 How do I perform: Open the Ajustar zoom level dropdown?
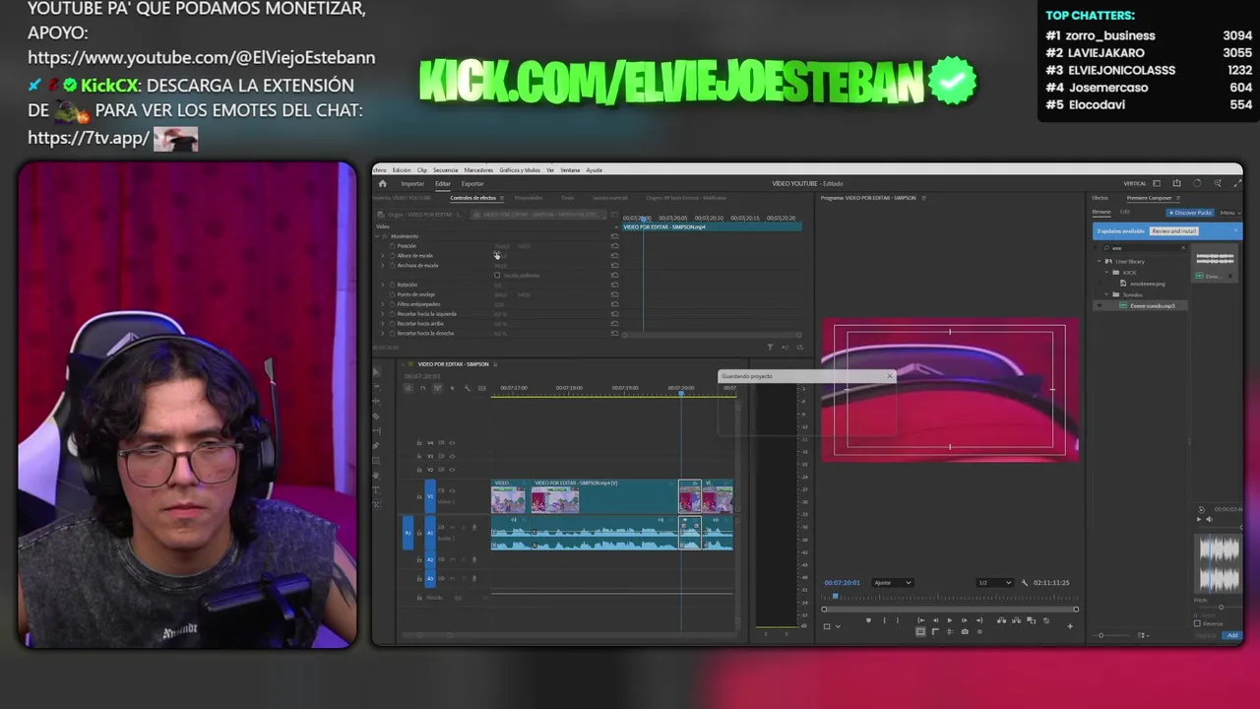(x=893, y=583)
